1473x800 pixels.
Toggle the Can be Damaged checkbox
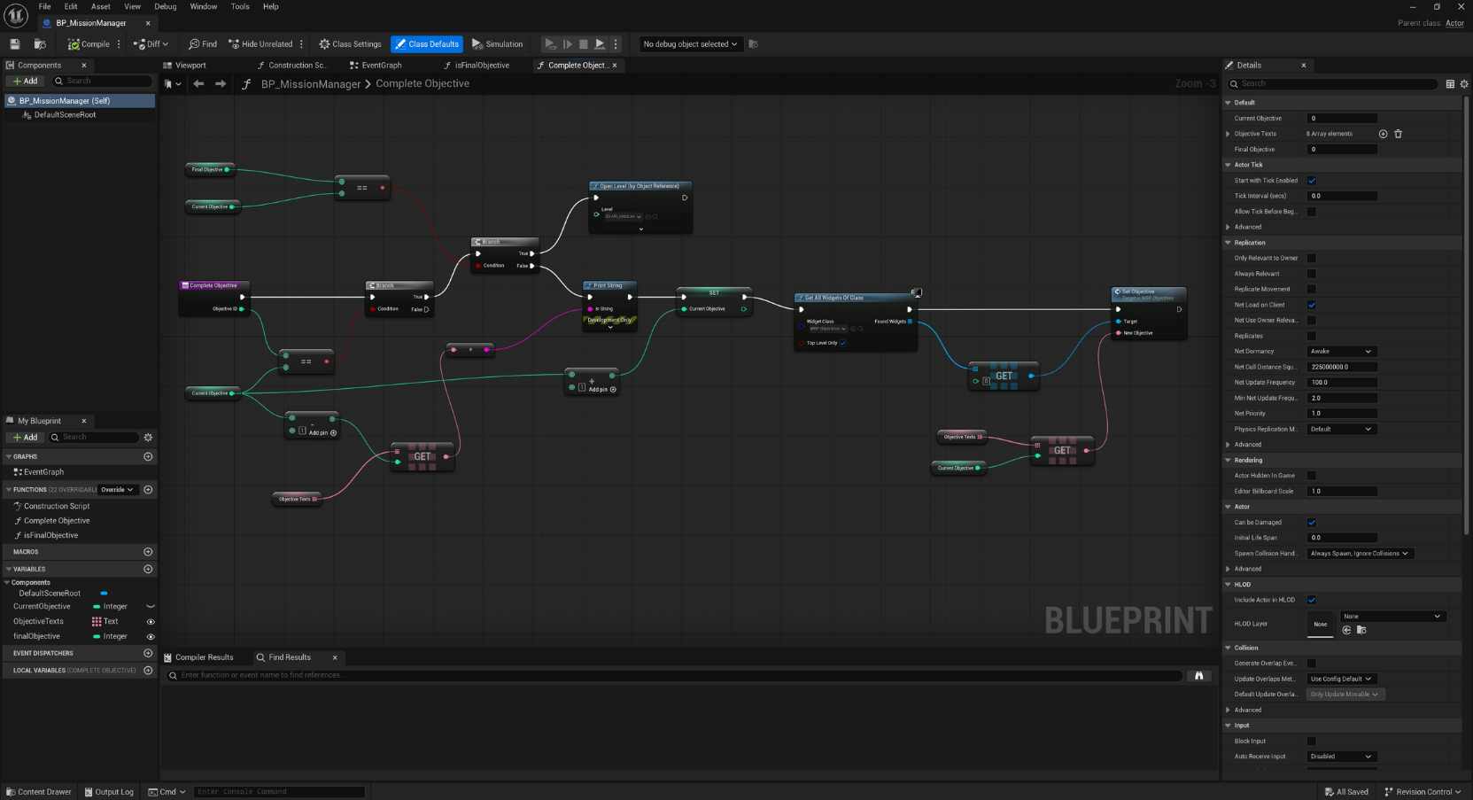click(1312, 523)
